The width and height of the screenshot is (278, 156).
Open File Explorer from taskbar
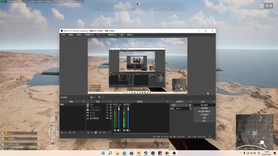[x=117, y=153]
